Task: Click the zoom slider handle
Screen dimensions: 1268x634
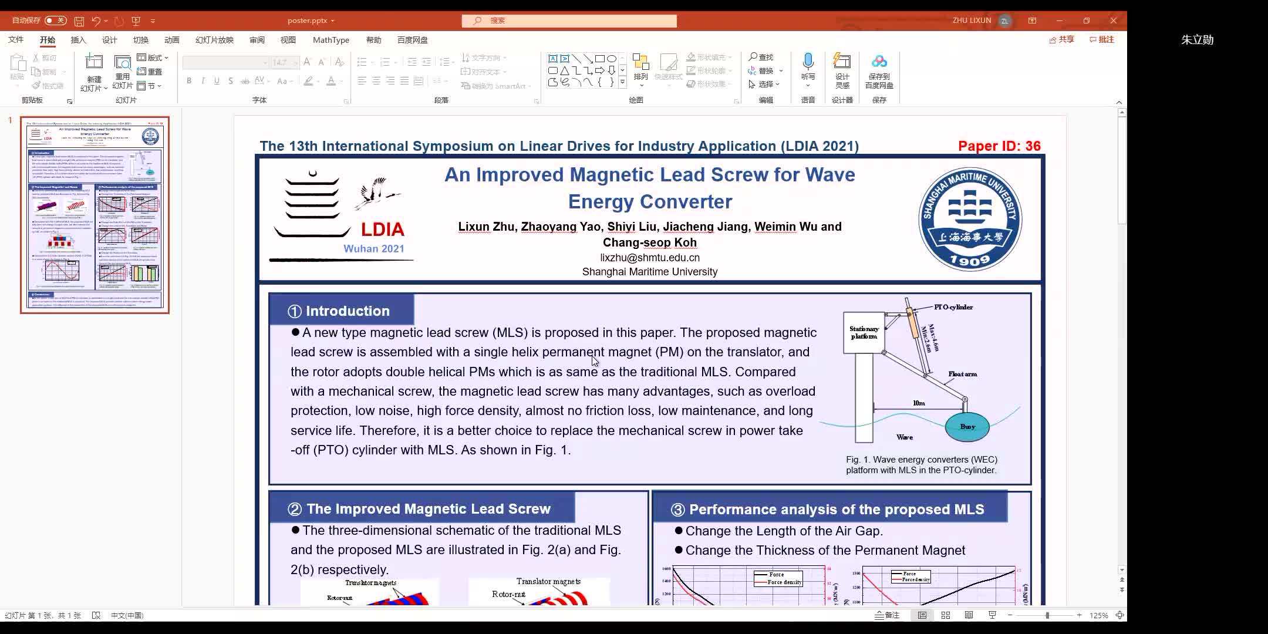Action: 1047,615
